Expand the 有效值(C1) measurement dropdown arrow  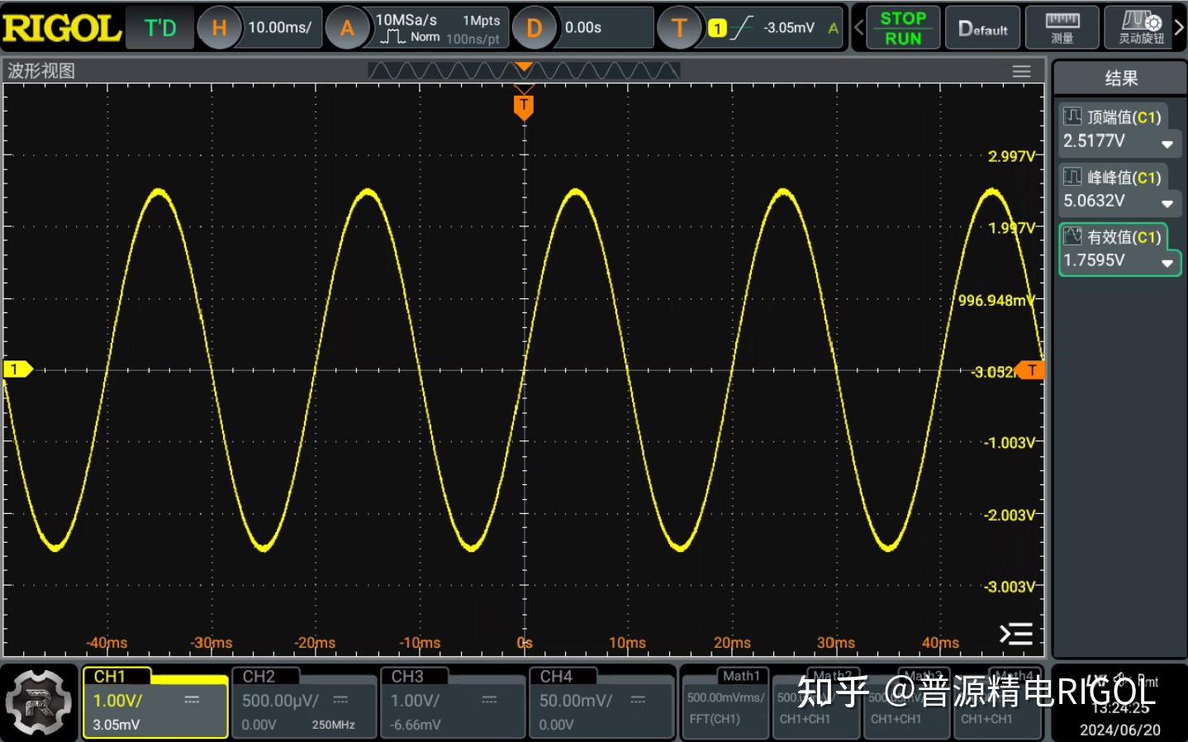click(1167, 264)
